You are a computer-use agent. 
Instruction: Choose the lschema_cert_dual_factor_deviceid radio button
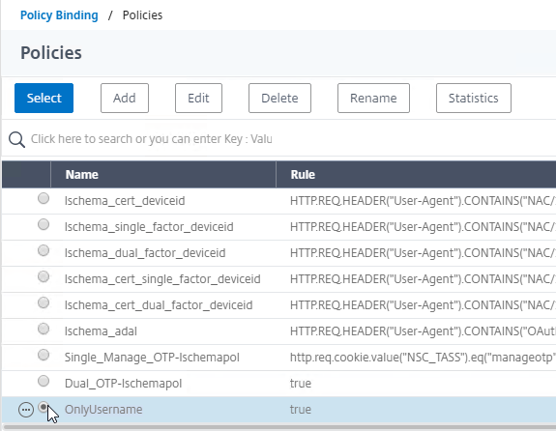(44, 302)
